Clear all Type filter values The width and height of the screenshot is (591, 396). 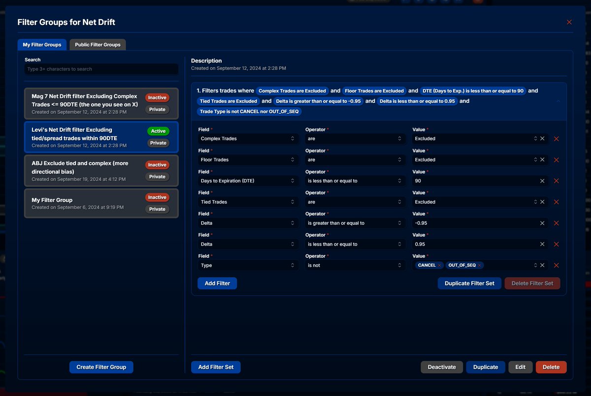[542, 265]
